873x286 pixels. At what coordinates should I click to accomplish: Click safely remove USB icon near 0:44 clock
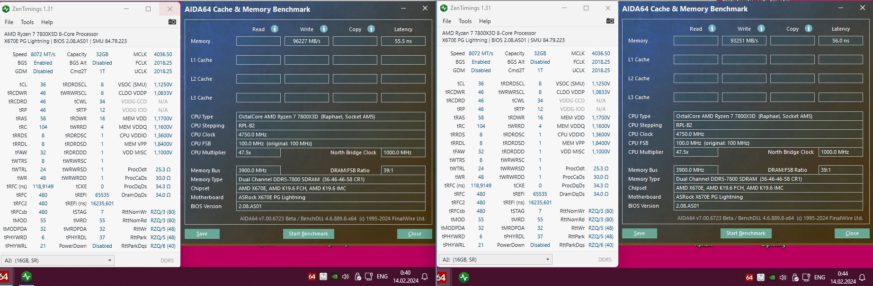click(795, 278)
